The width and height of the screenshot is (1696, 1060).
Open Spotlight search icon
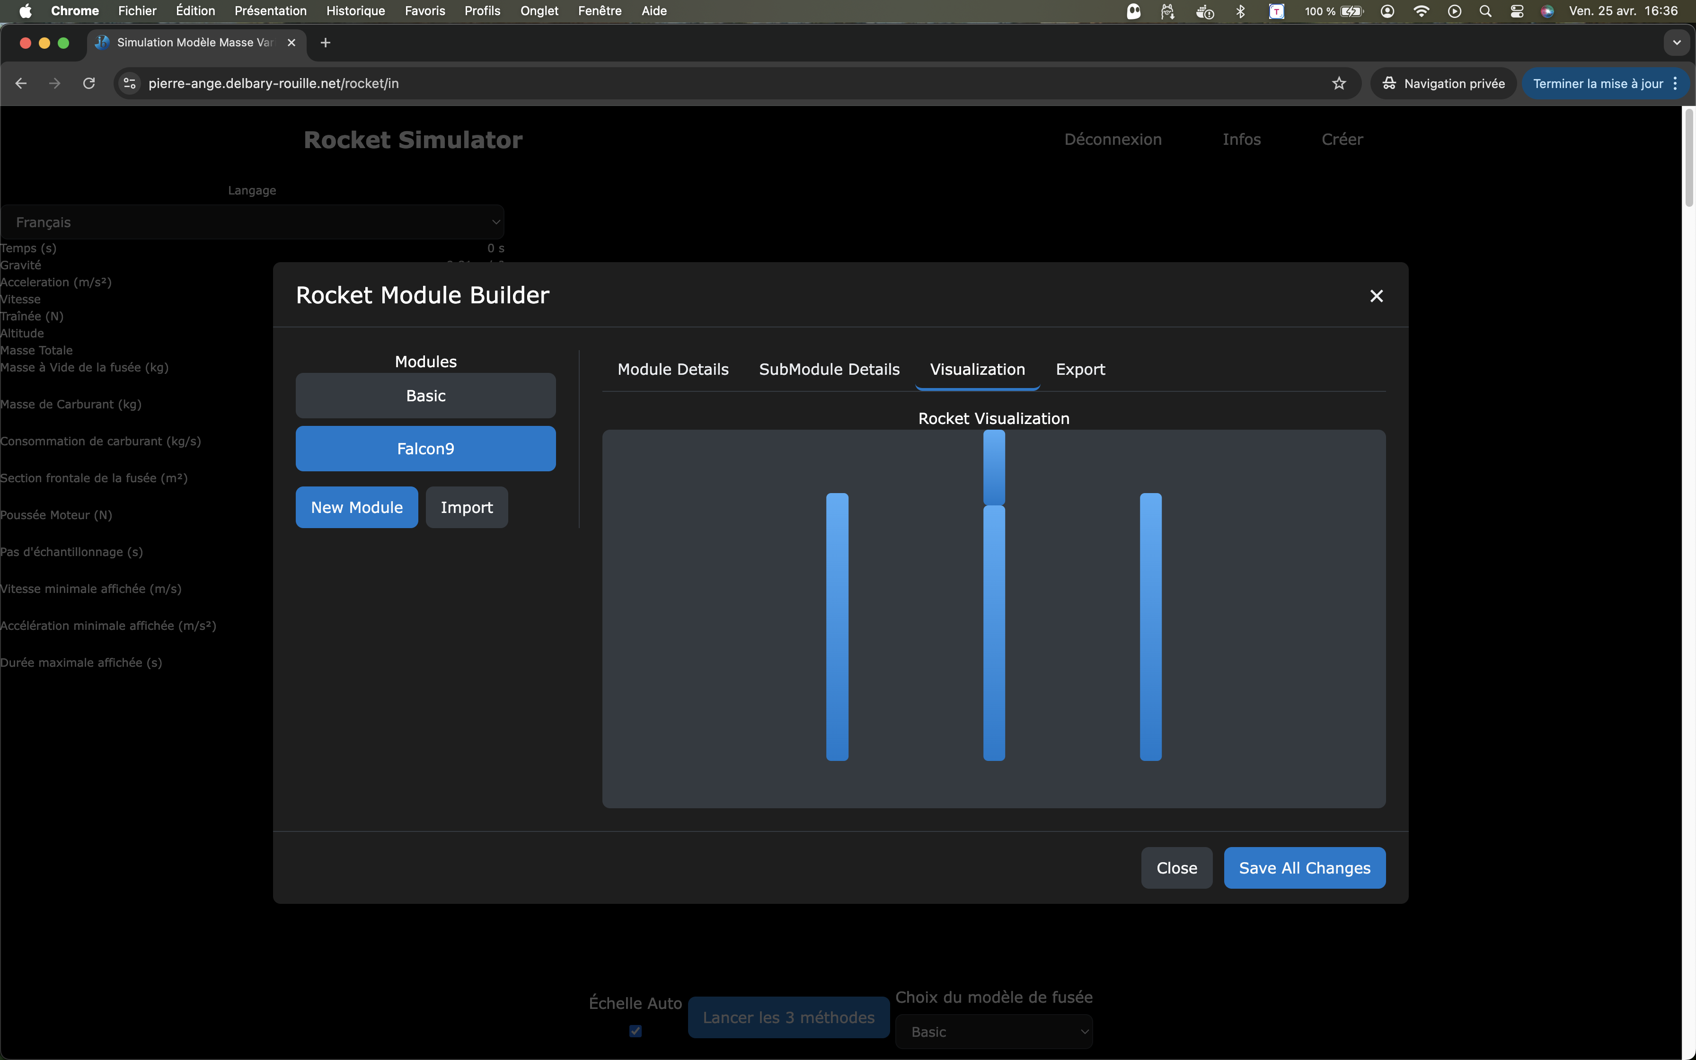tap(1485, 10)
